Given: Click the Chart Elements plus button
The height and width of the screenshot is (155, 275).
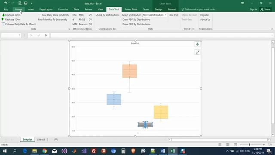Looking at the screenshot, I should click(x=198, y=44).
